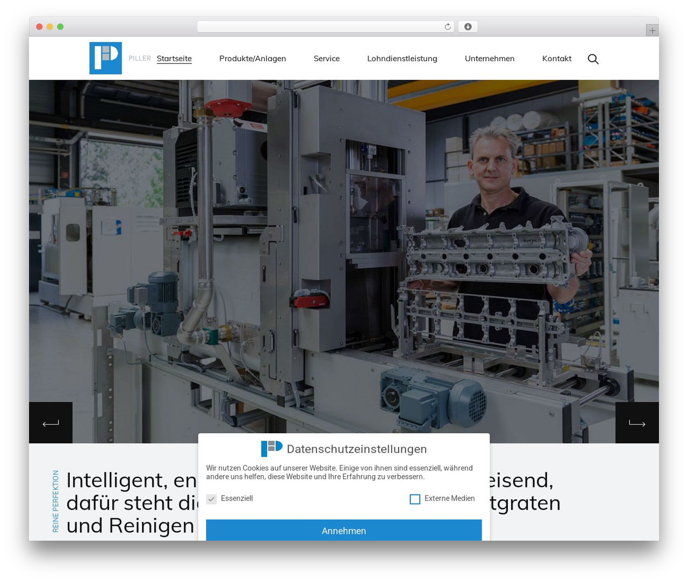Image resolution: width=688 pixels, height=582 pixels.
Task: Toggle the Essenziell cookie checkbox
Action: pos(212,499)
